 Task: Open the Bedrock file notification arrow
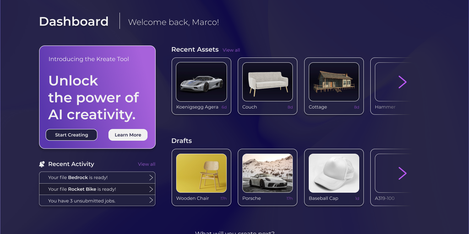(151, 178)
